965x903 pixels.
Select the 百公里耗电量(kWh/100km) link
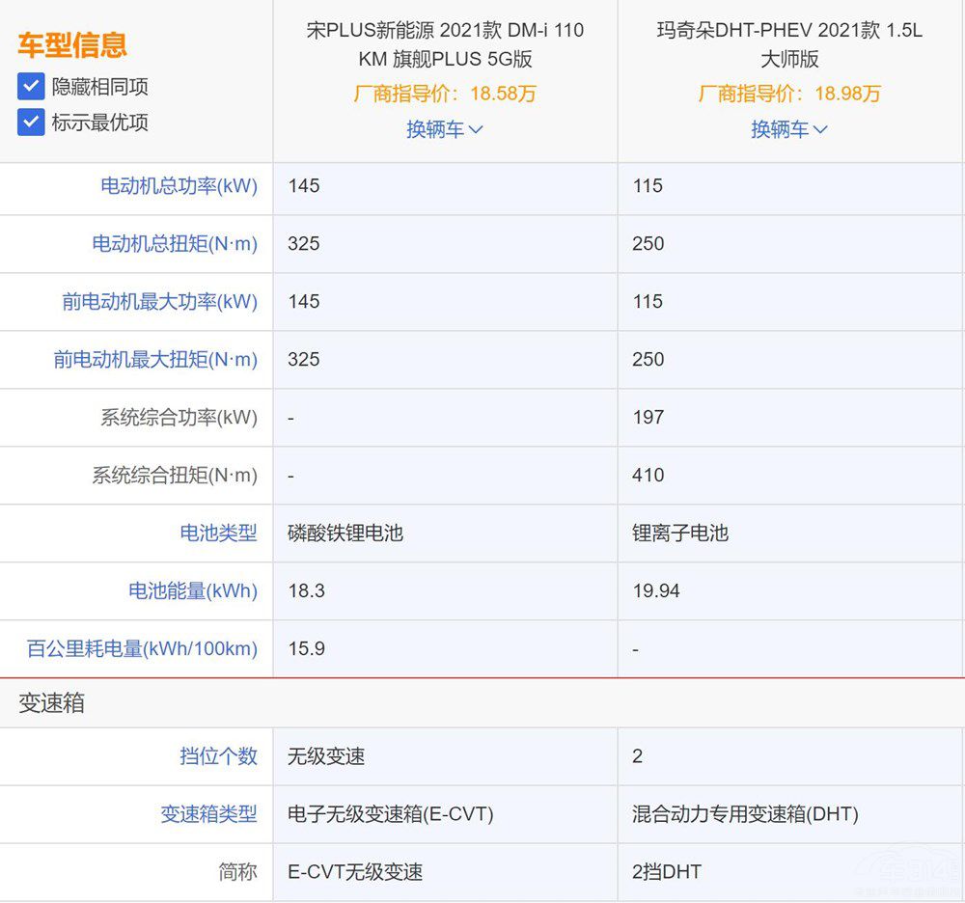pos(139,649)
